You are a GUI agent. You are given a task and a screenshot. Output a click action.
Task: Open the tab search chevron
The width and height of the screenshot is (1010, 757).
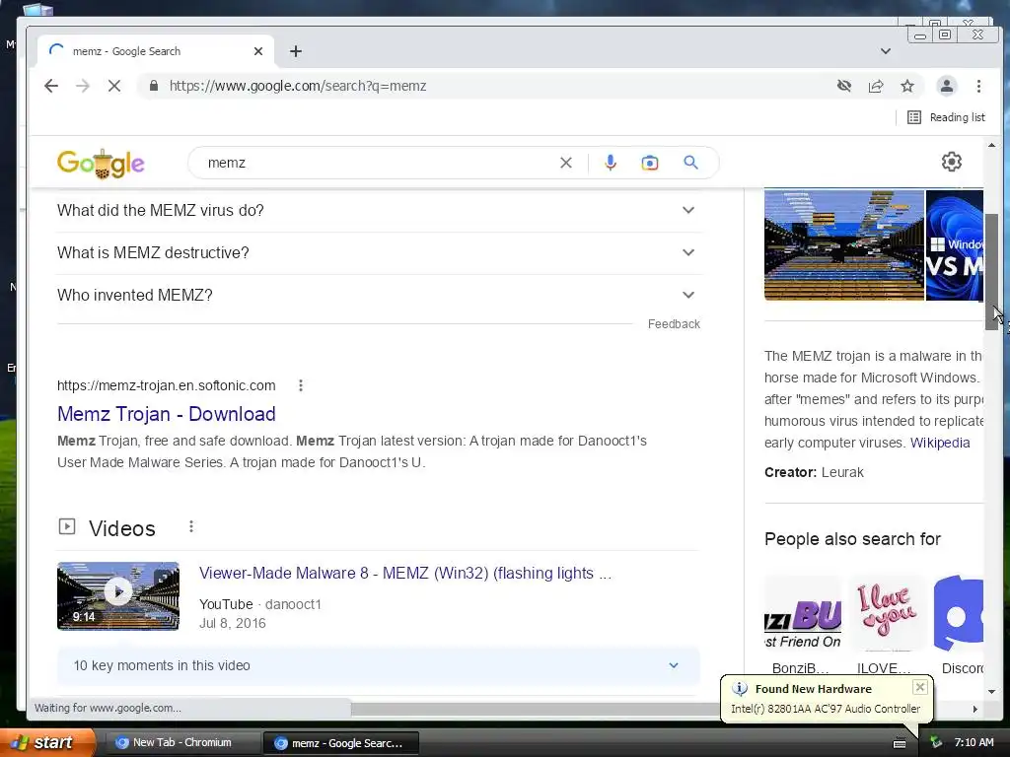886,51
